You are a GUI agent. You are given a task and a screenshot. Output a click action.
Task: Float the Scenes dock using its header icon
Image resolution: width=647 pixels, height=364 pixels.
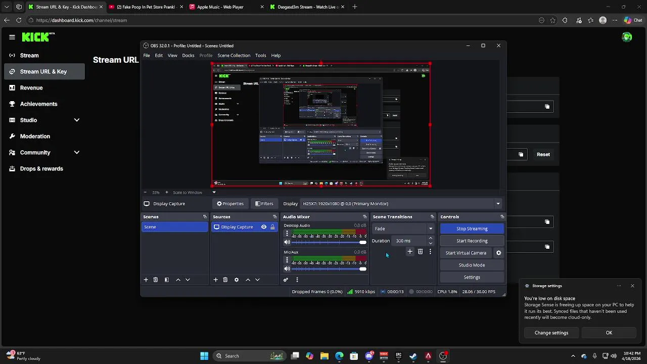pos(205,217)
